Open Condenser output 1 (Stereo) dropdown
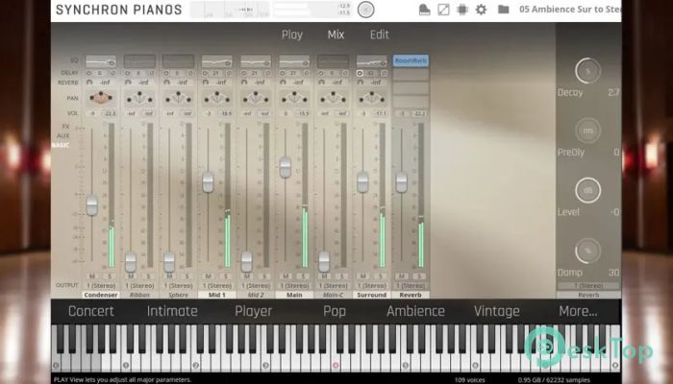 (100, 285)
